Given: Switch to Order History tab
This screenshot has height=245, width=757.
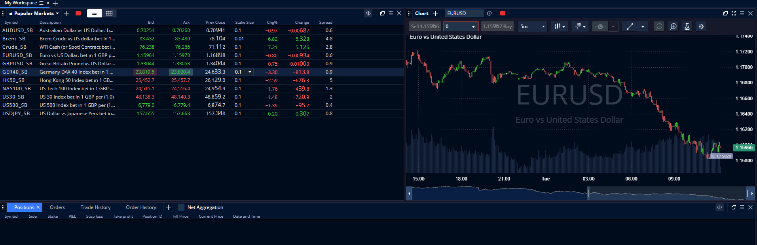Looking at the screenshot, I should click(x=141, y=207).
